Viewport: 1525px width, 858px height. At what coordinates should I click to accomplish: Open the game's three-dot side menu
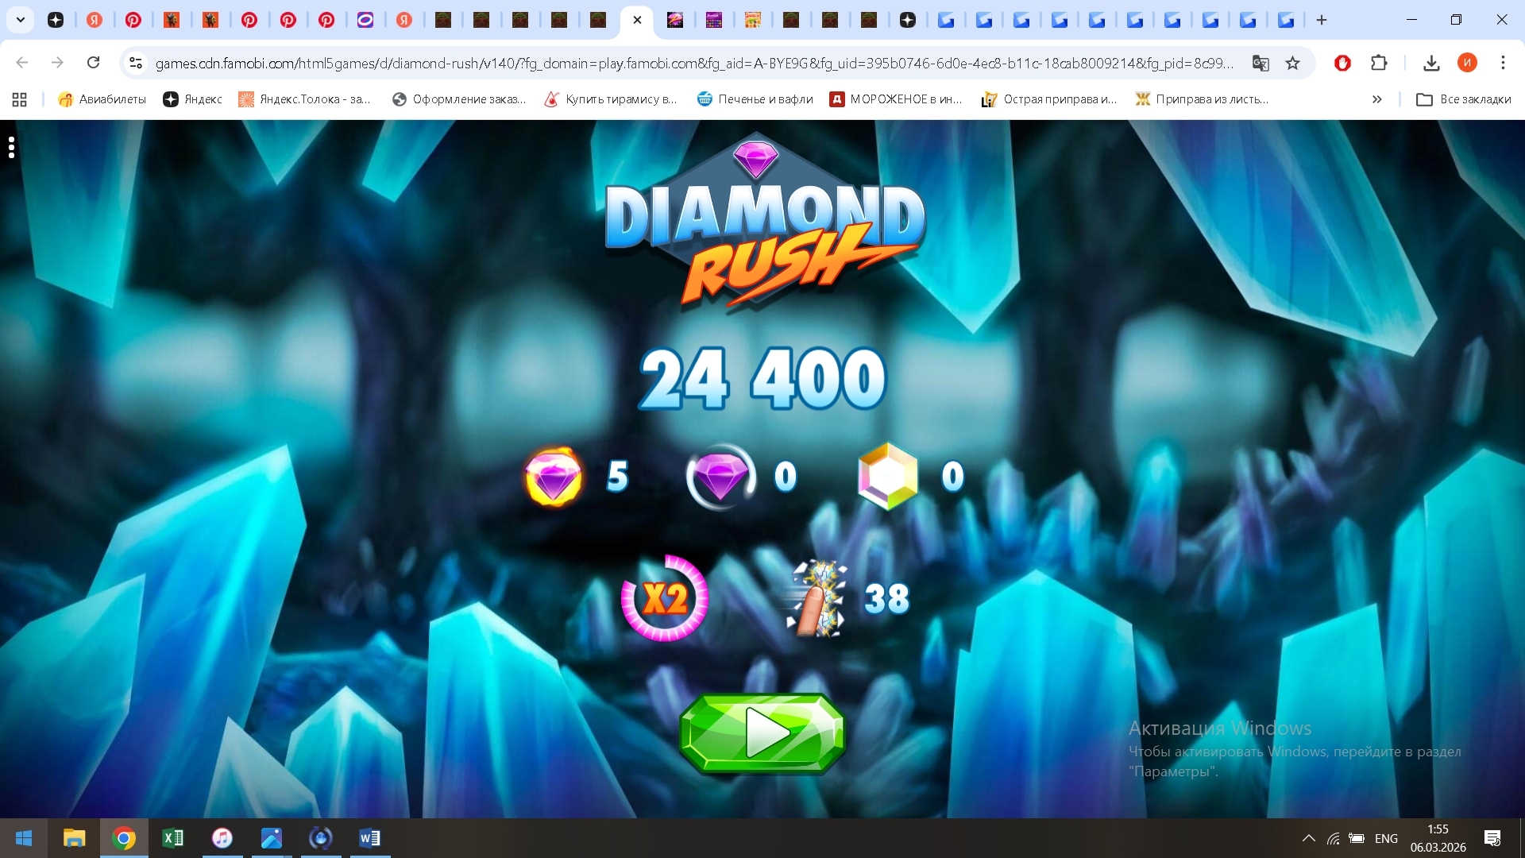(x=11, y=147)
